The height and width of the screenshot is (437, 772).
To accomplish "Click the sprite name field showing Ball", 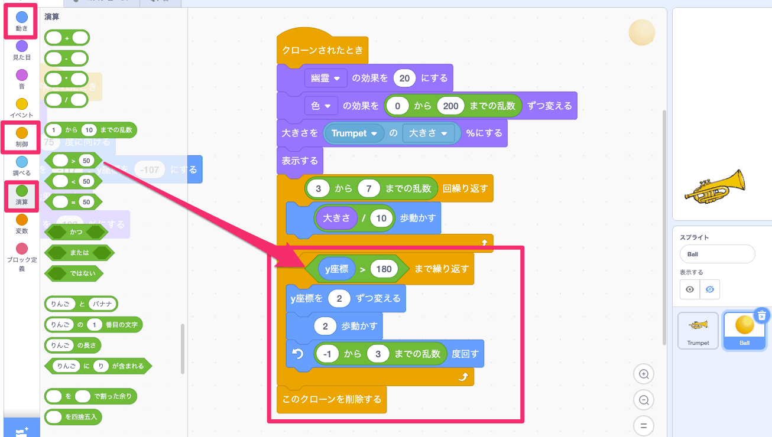I will [x=717, y=254].
